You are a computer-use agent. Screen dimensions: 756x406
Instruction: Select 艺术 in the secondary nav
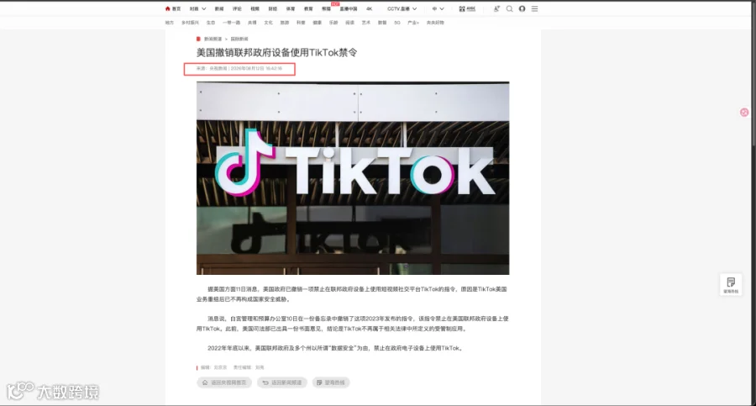(x=366, y=23)
